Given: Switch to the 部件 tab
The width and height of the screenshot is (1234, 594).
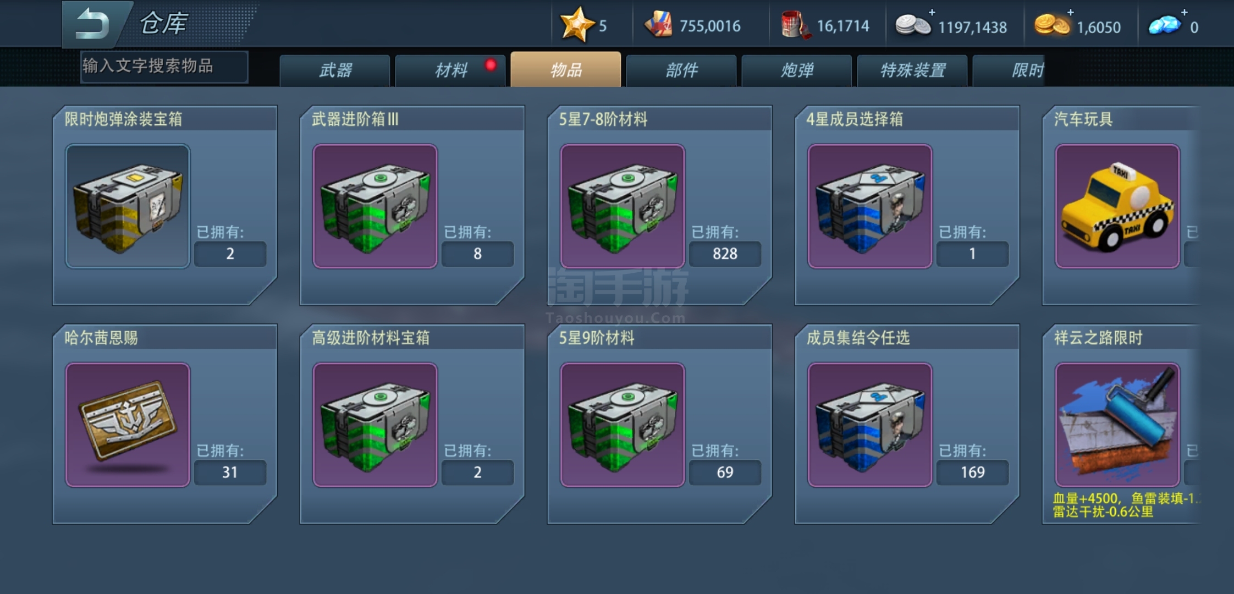Looking at the screenshot, I should tap(681, 70).
